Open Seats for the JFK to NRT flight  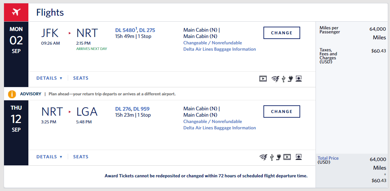pyautogui.click(x=81, y=78)
